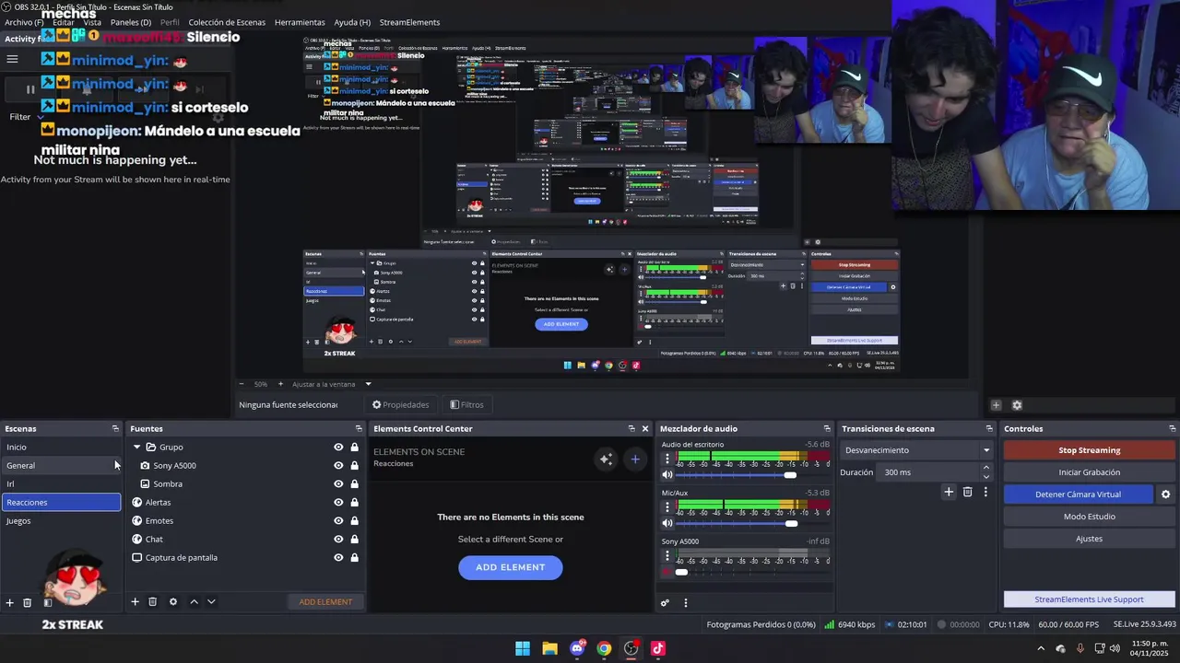Click the round plus icon in Elements Control Center
1180x663 pixels.
point(635,459)
